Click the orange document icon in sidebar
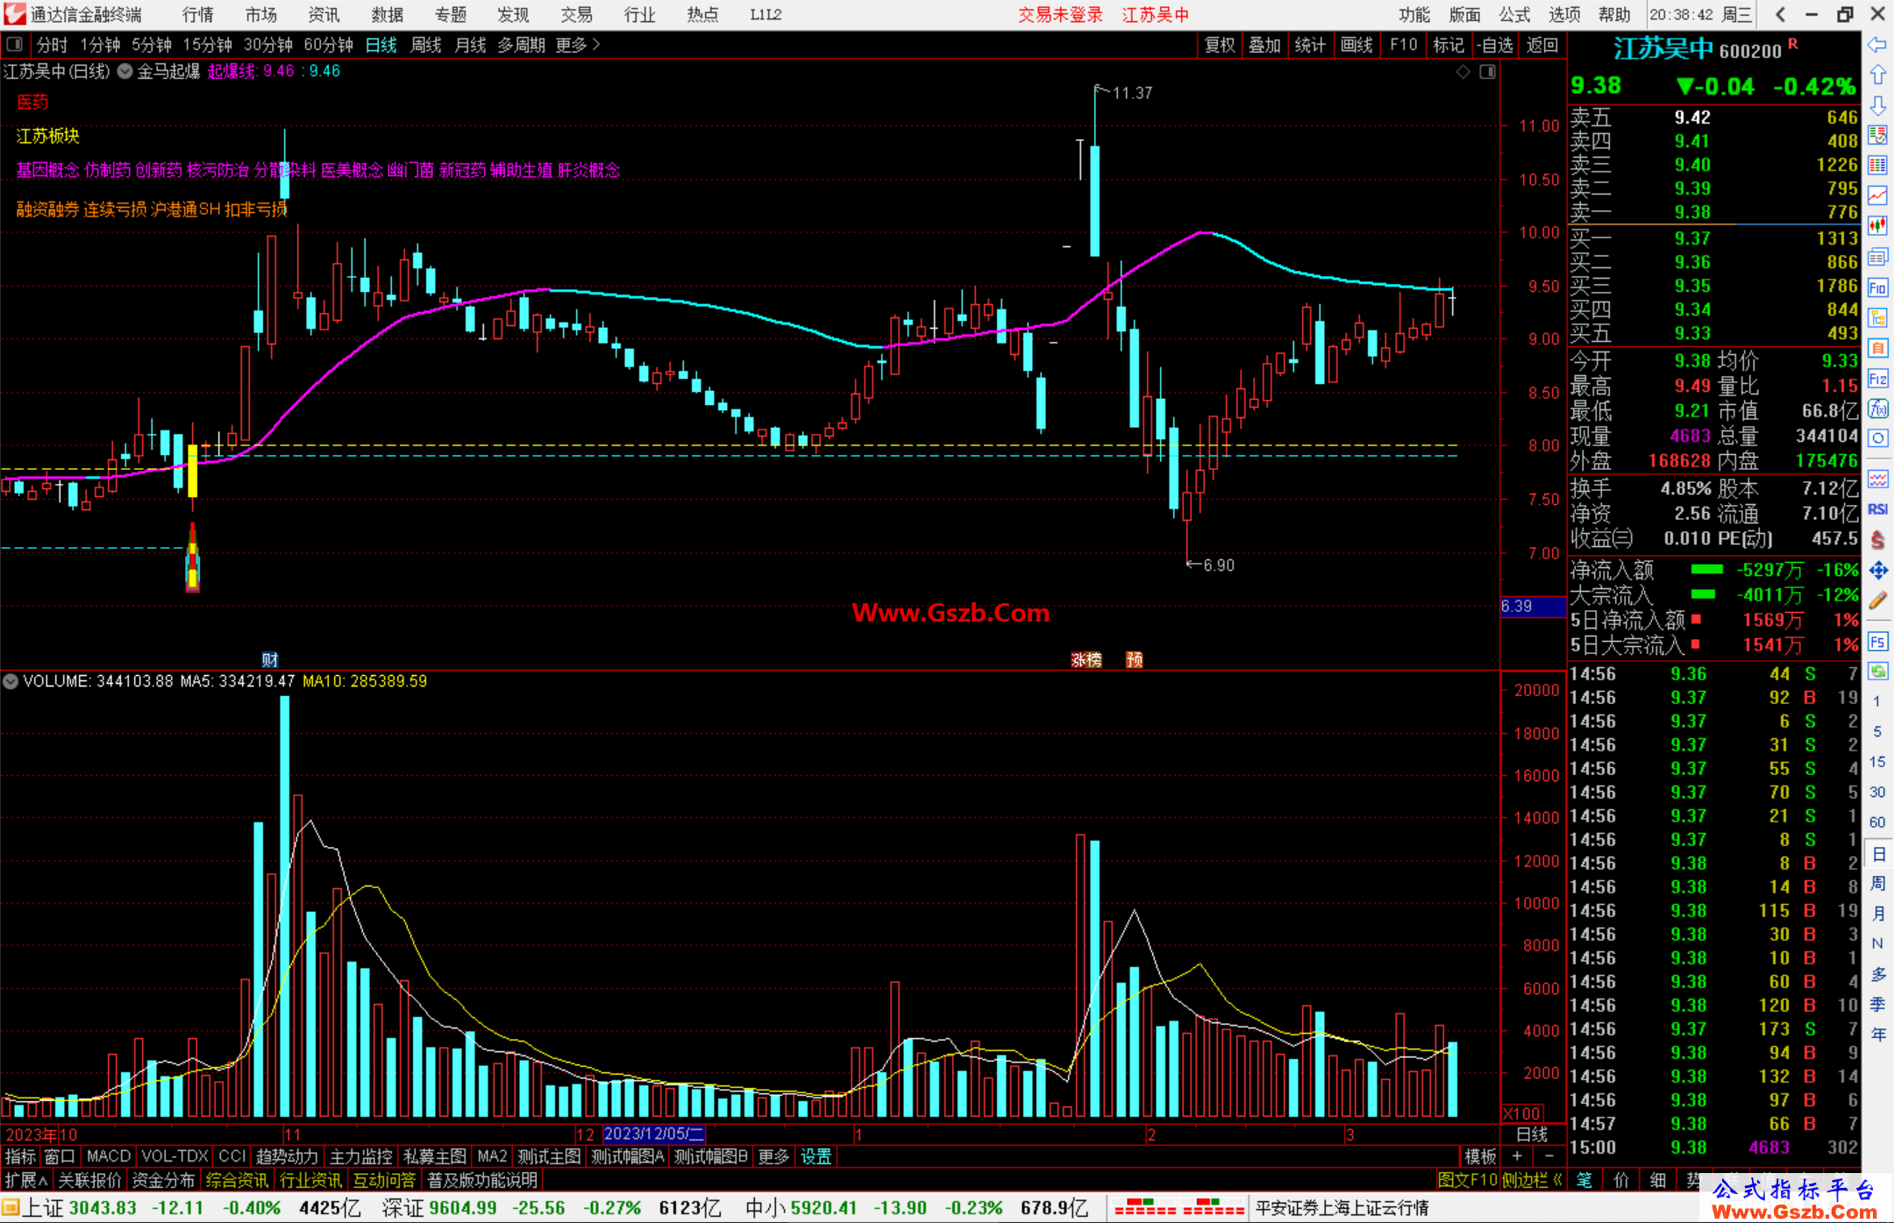Screen dimensions: 1894x1223 [1877, 348]
